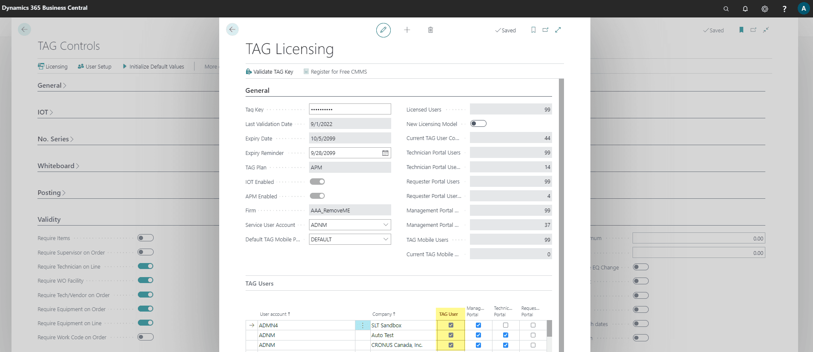Click TAG Users section heading
The width and height of the screenshot is (813, 352).
click(259, 283)
